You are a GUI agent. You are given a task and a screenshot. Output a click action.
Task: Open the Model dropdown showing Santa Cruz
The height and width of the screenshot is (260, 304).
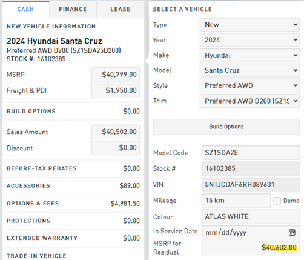[x=249, y=70]
